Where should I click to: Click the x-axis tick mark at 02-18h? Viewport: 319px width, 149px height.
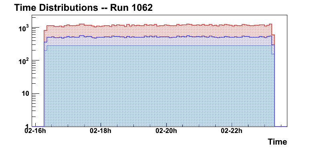[101, 125]
